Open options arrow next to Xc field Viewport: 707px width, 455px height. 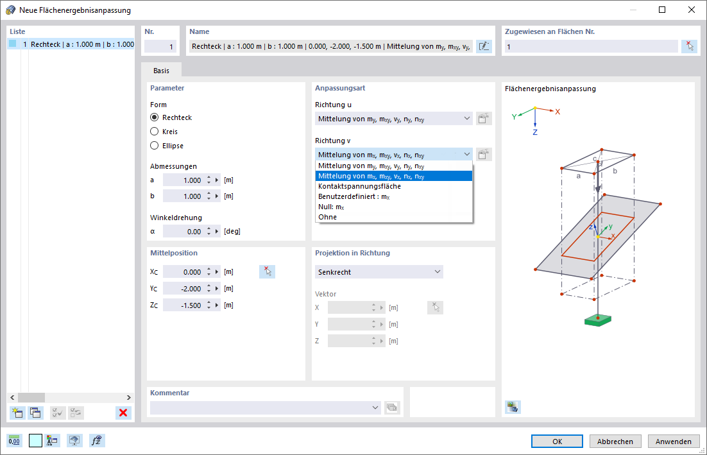217,272
